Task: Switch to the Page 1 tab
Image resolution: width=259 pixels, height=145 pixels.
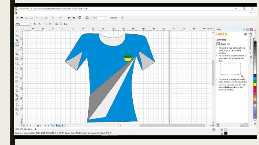Action: [59, 125]
